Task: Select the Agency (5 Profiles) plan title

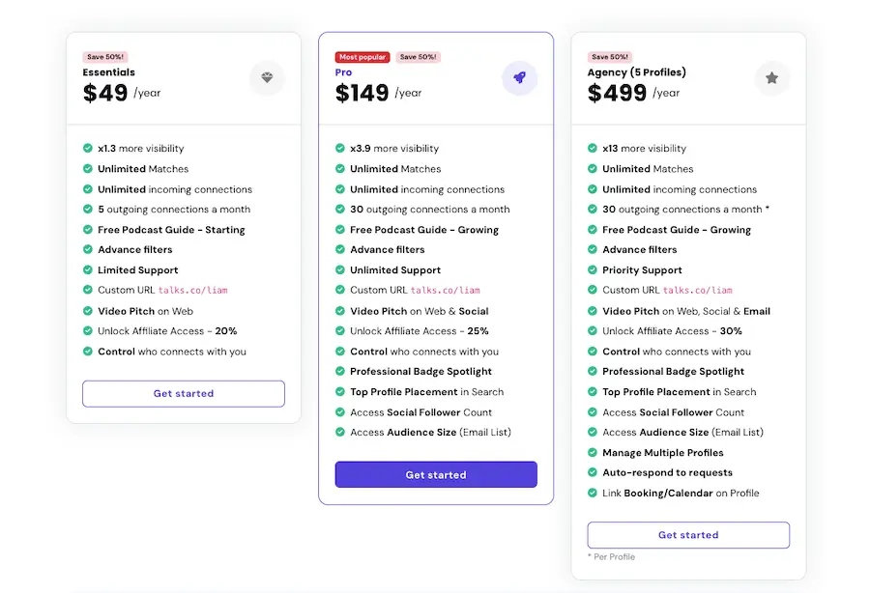Action: click(x=637, y=72)
